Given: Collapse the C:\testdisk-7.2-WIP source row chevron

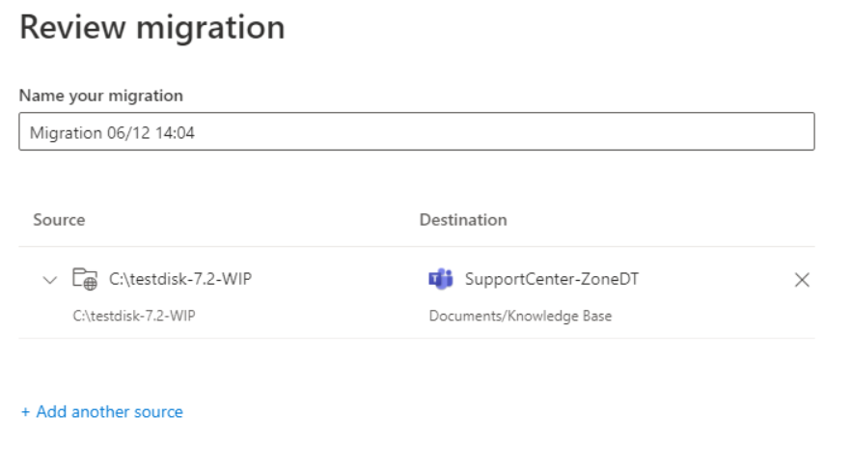Looking at the screenshot, I should point(49,281).
